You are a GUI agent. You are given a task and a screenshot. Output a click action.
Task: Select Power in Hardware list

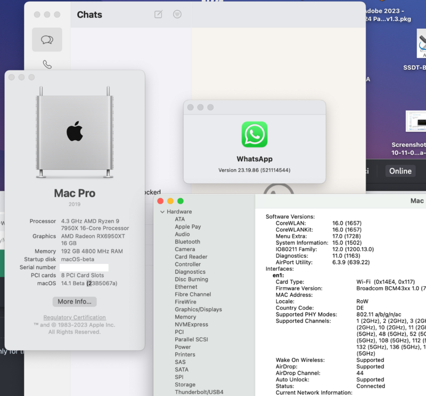click(183, 347)
